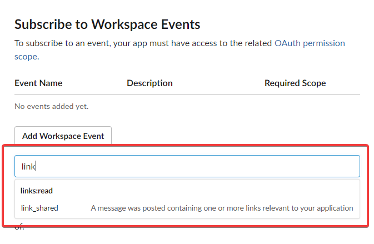Focus the event search field containing "link"
Screen dimensions: 374x244
[187, 166]
